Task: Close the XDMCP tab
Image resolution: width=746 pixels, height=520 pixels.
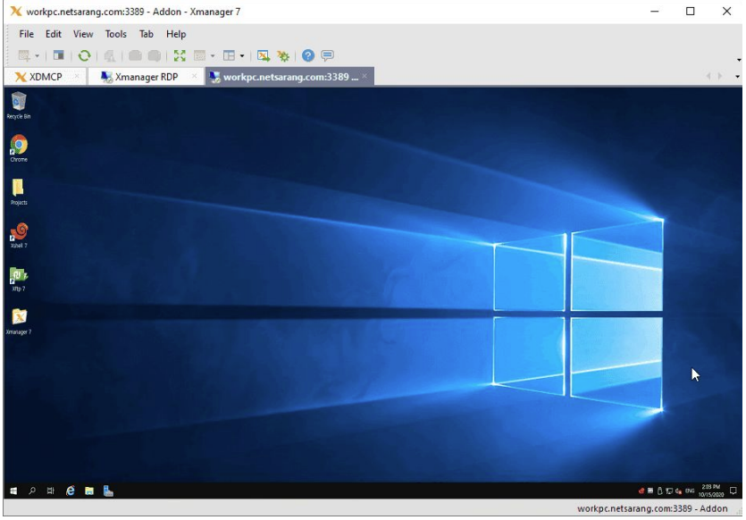Action: click(x=77, y=76)
